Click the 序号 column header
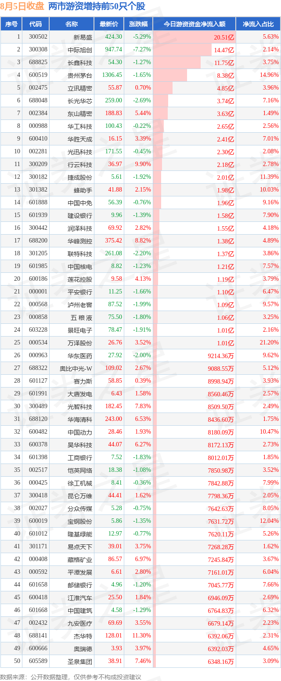This screenshot has width=281, height=681. [11, 24]
